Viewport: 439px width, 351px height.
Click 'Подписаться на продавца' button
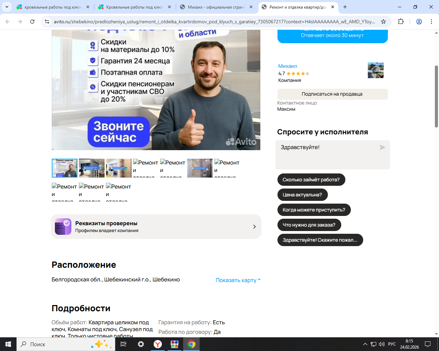(x=332, y=94)
